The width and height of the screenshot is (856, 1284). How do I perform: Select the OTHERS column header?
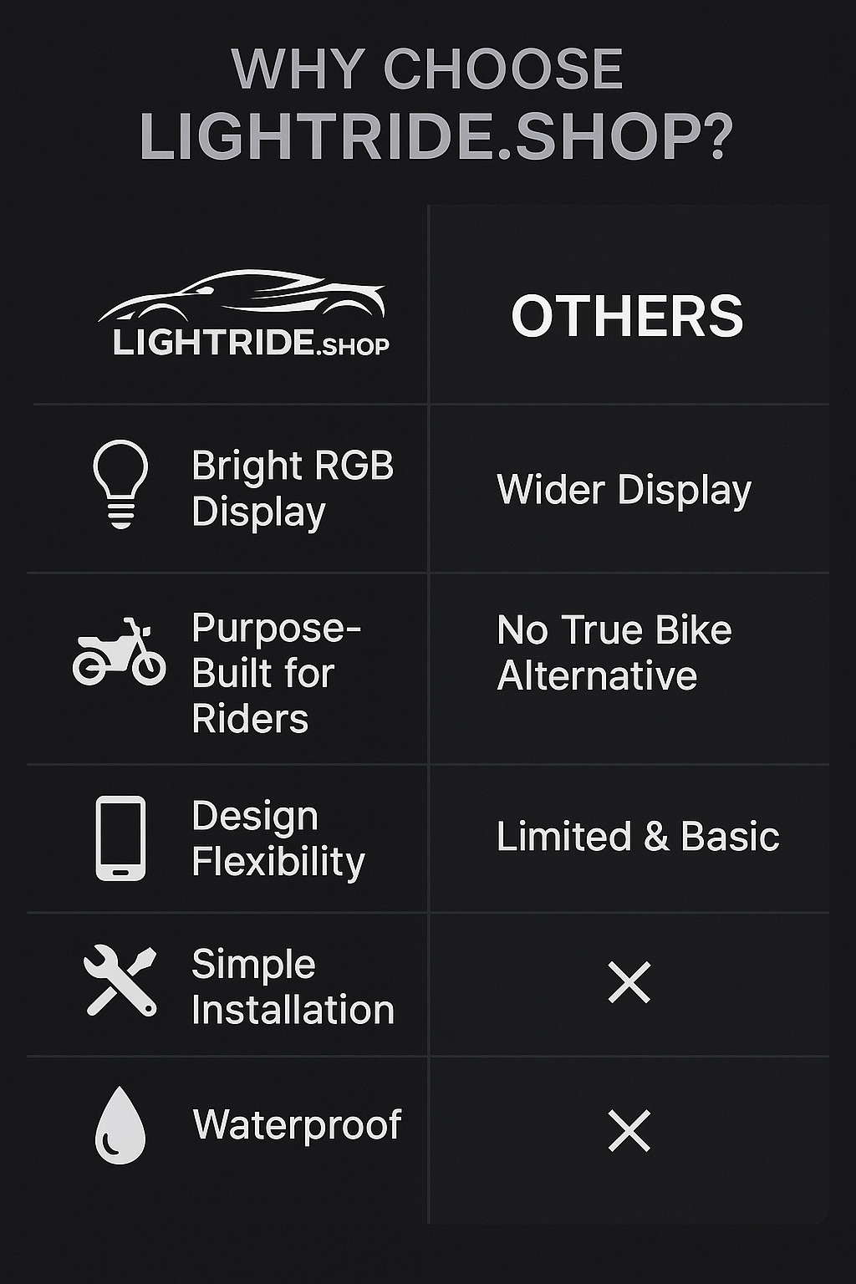pos(627,317)
